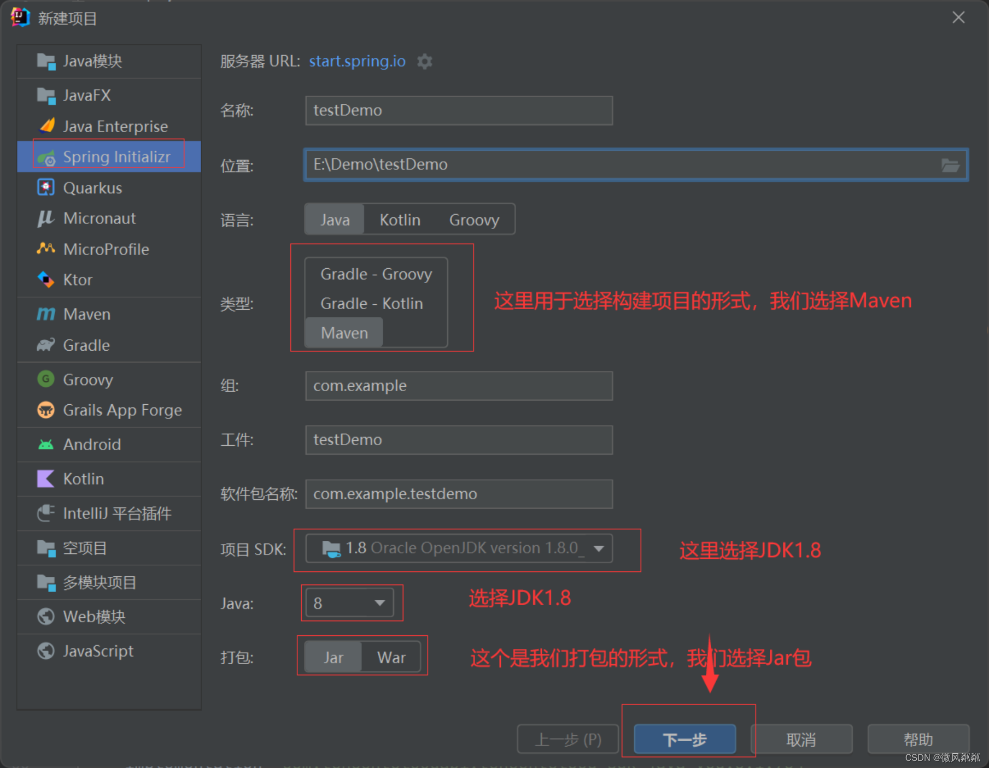Viewport: 989px width, 768px height.
Task: Select Kotlin language option
Action: click(400, 220)
